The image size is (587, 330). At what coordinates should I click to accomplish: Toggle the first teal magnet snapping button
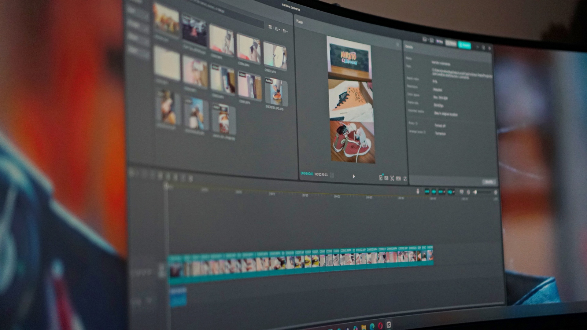click(x=427, y=192)
